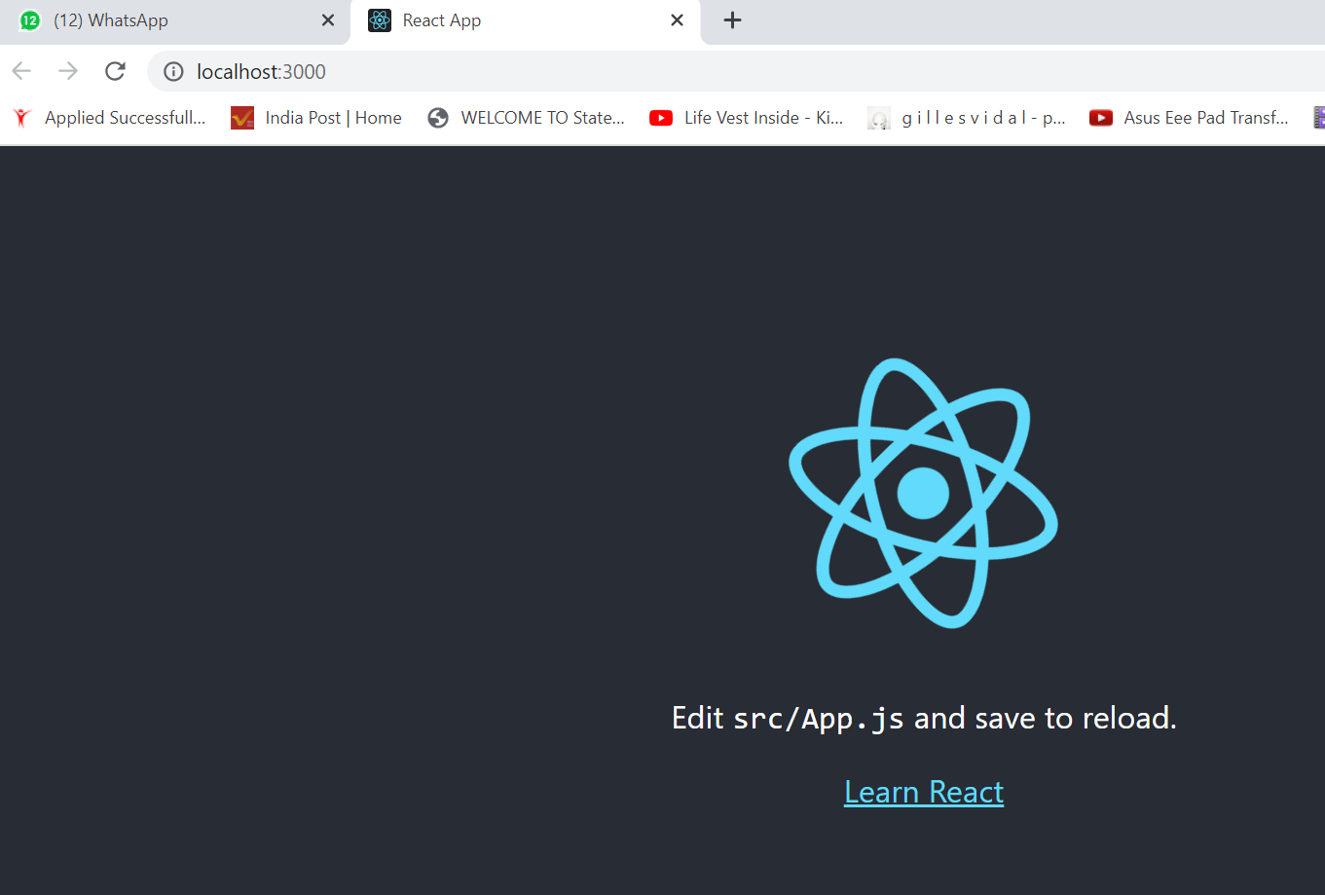Close the WhatsApp tab
The image size is (1325, 895).
coord(328,20)
